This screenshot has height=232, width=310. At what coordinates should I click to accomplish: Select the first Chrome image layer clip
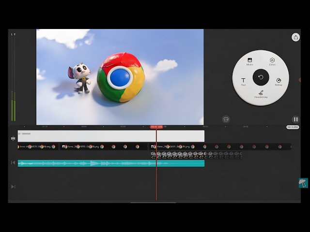(38, 146)
